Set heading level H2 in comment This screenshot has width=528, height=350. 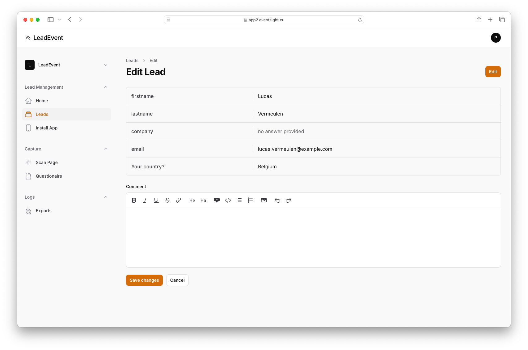tap(192, 200)
